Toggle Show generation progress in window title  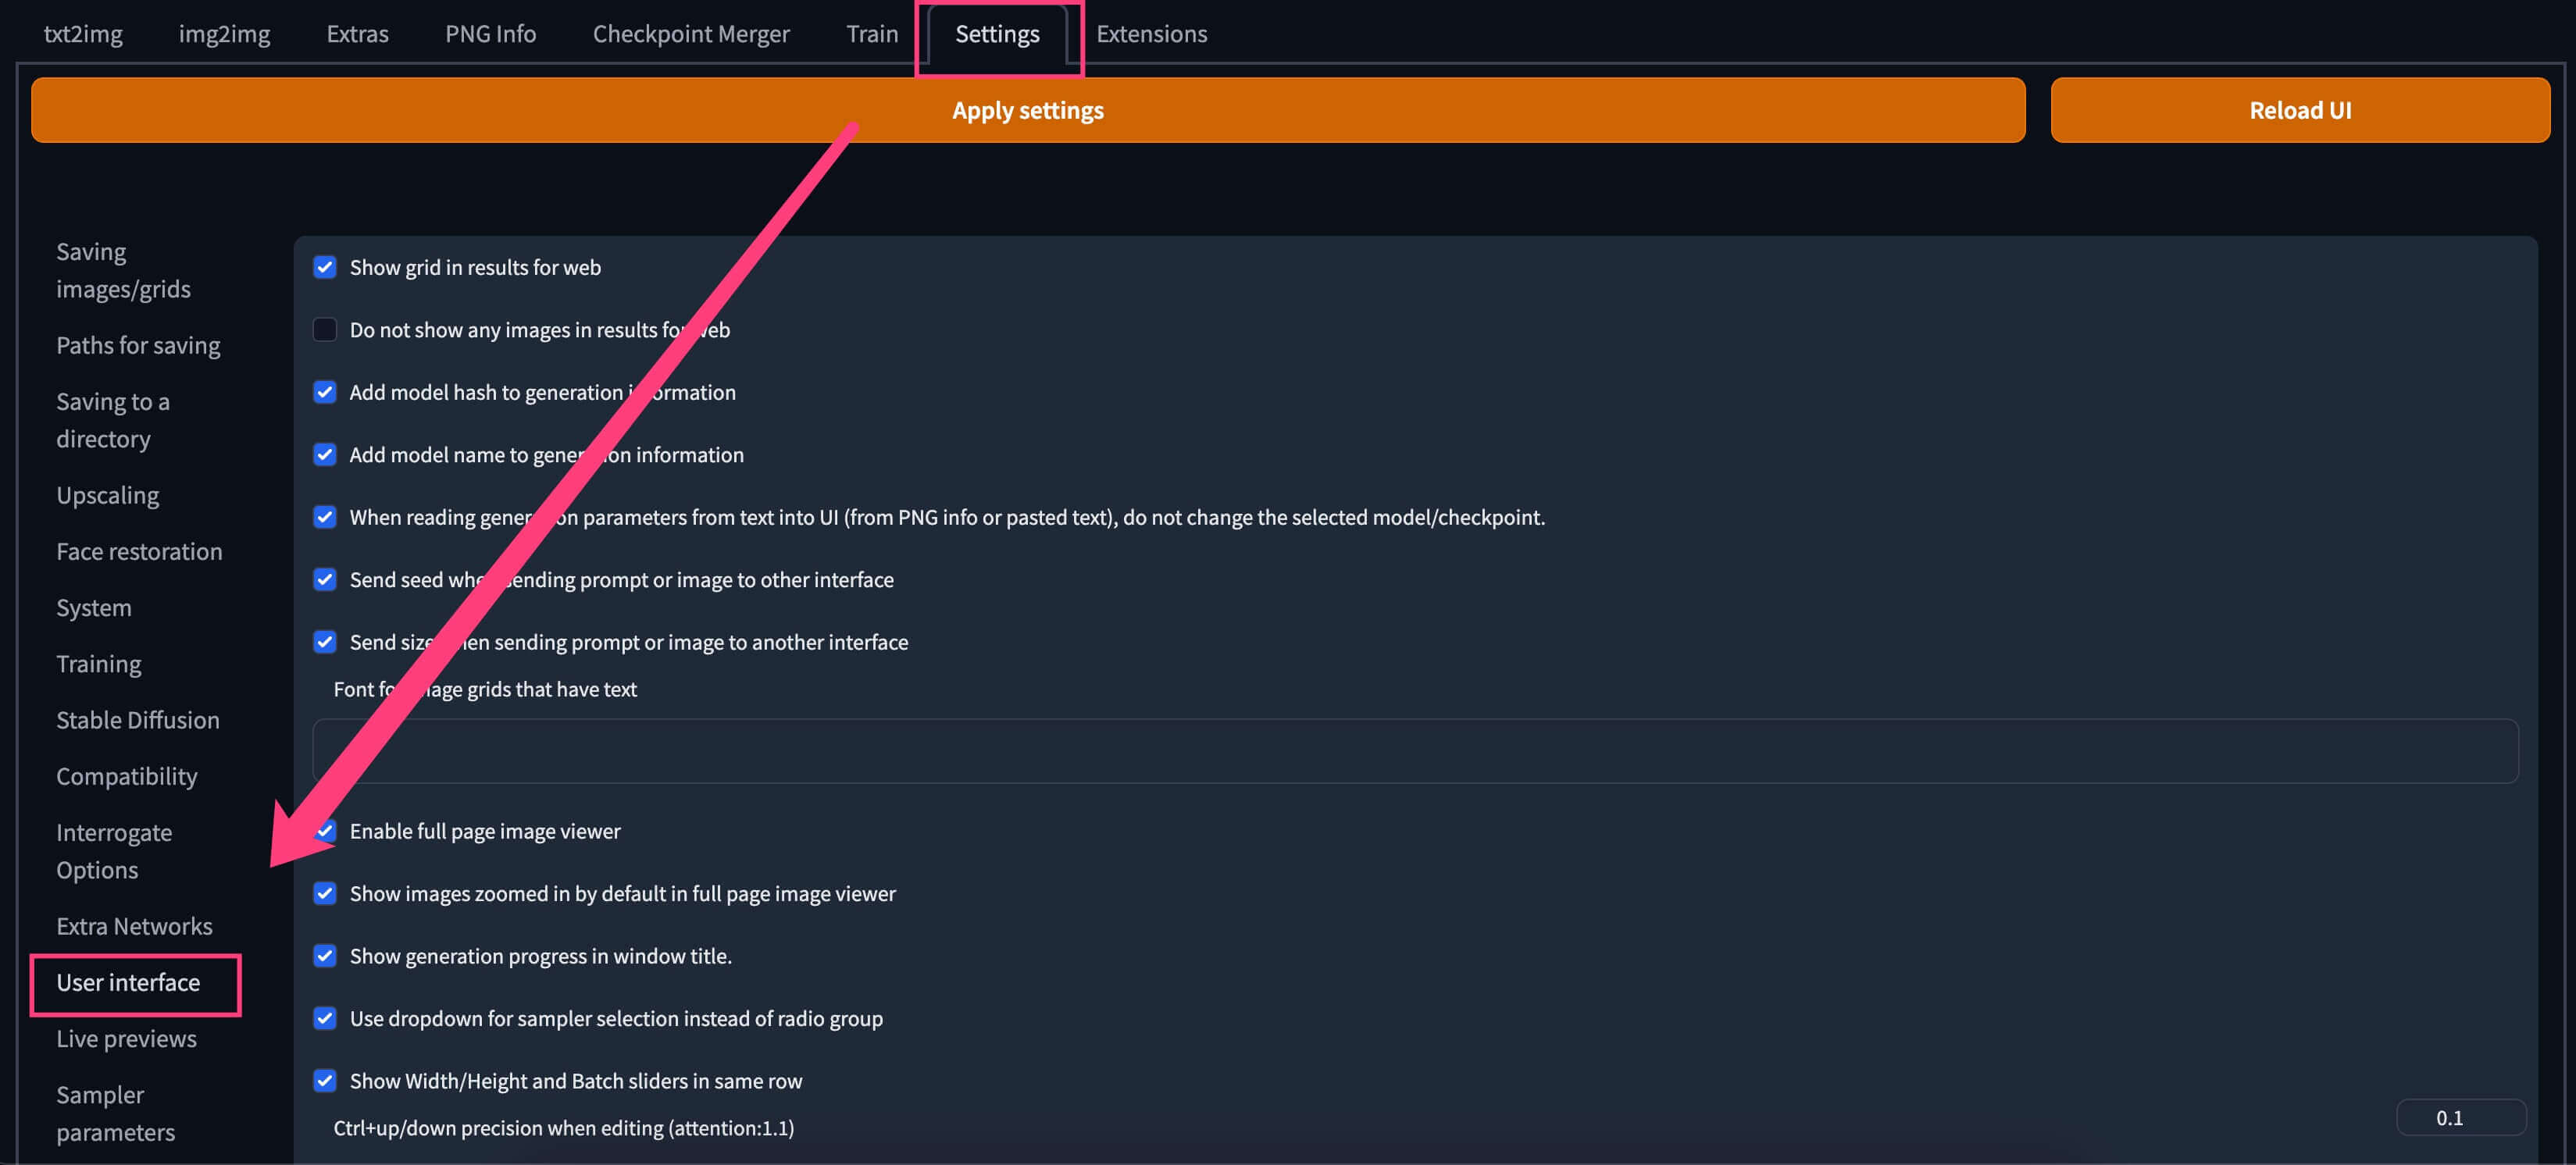coord(324,956)
